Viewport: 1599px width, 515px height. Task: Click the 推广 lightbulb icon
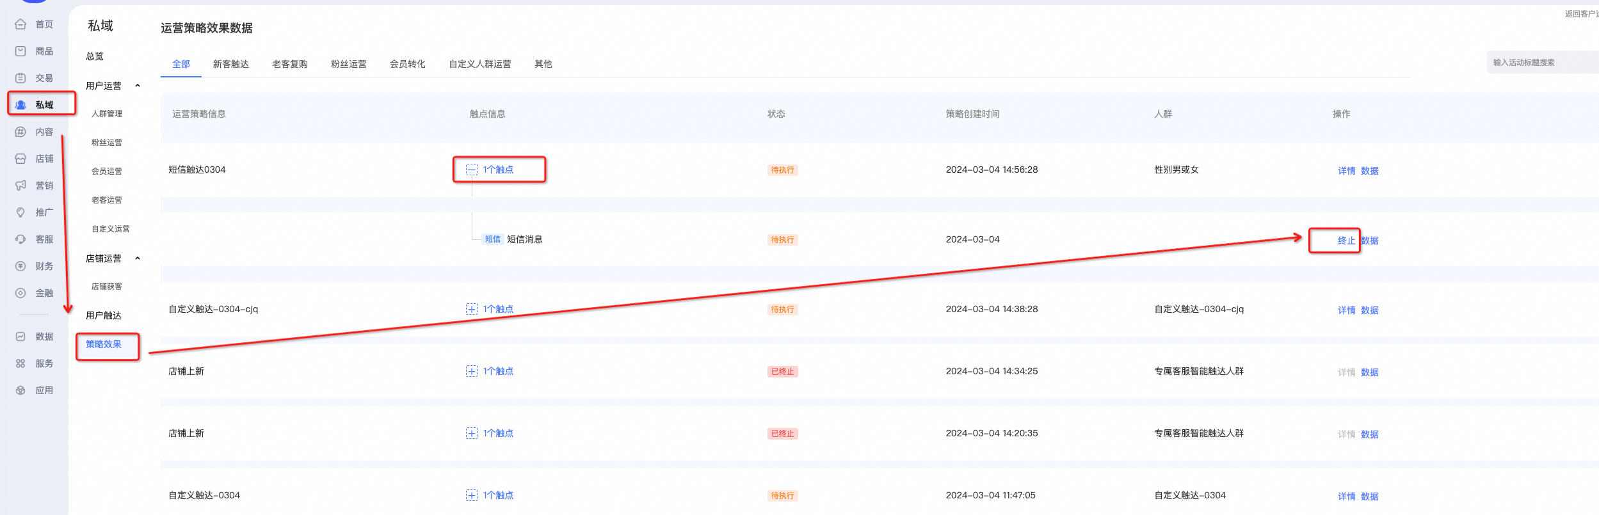tap(20, 212)
